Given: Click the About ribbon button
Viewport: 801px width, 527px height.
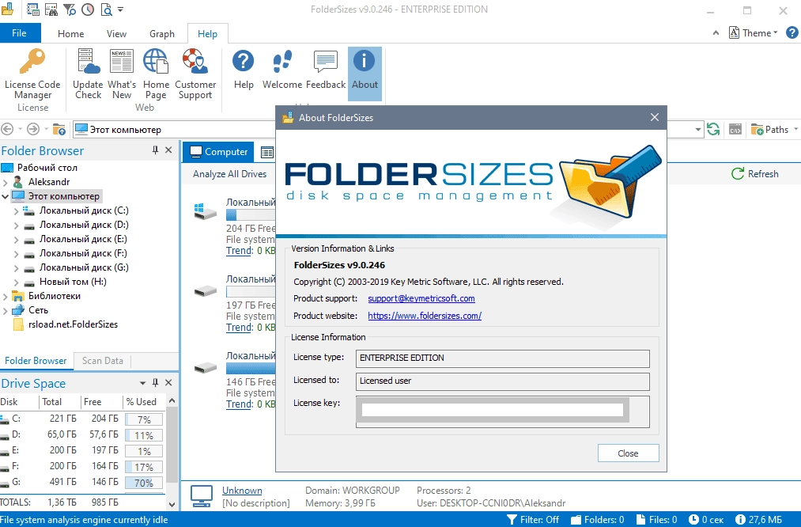Looking at the screenshot, I should (x=365, y=74).
